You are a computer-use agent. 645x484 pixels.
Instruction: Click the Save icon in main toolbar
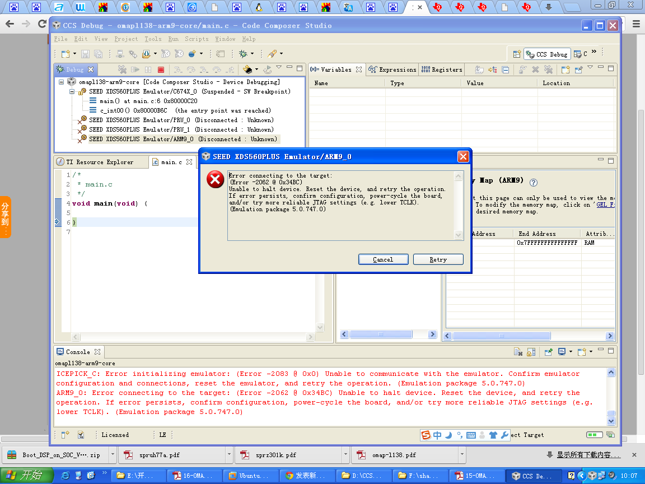point(85,54)
